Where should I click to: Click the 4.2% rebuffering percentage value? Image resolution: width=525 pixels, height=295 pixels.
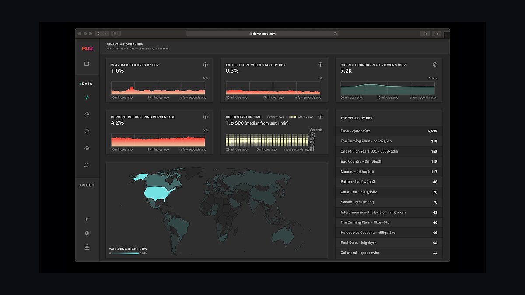[117, 123]
